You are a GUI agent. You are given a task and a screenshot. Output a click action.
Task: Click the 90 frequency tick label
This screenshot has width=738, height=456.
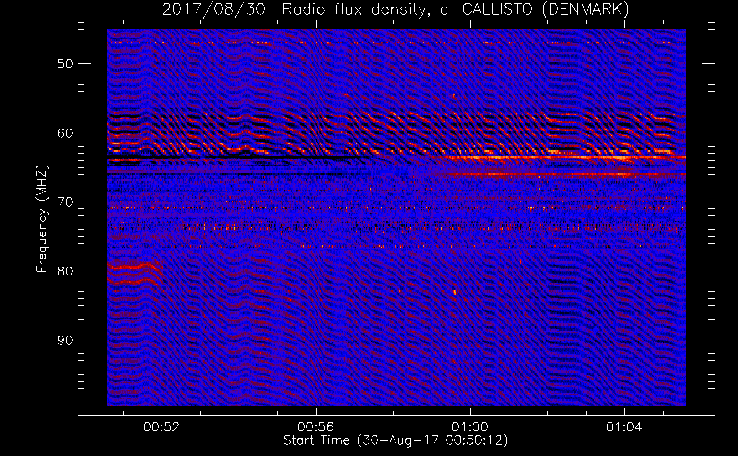[65, 341]
